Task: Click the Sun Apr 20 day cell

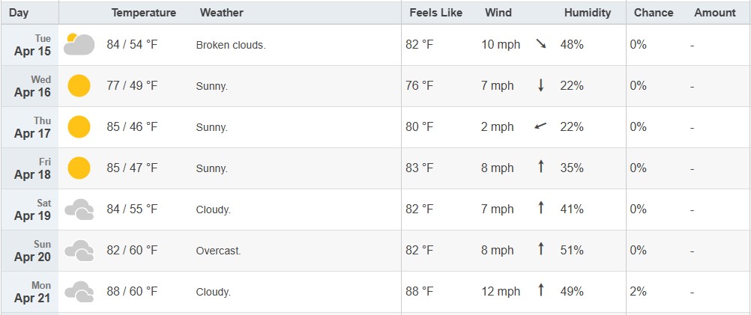Action: coord(30,251)
